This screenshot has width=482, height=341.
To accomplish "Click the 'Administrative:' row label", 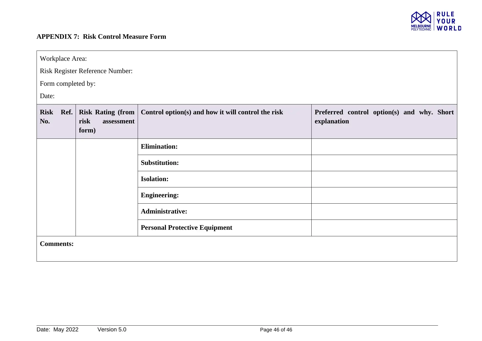I will coord(164,211).
